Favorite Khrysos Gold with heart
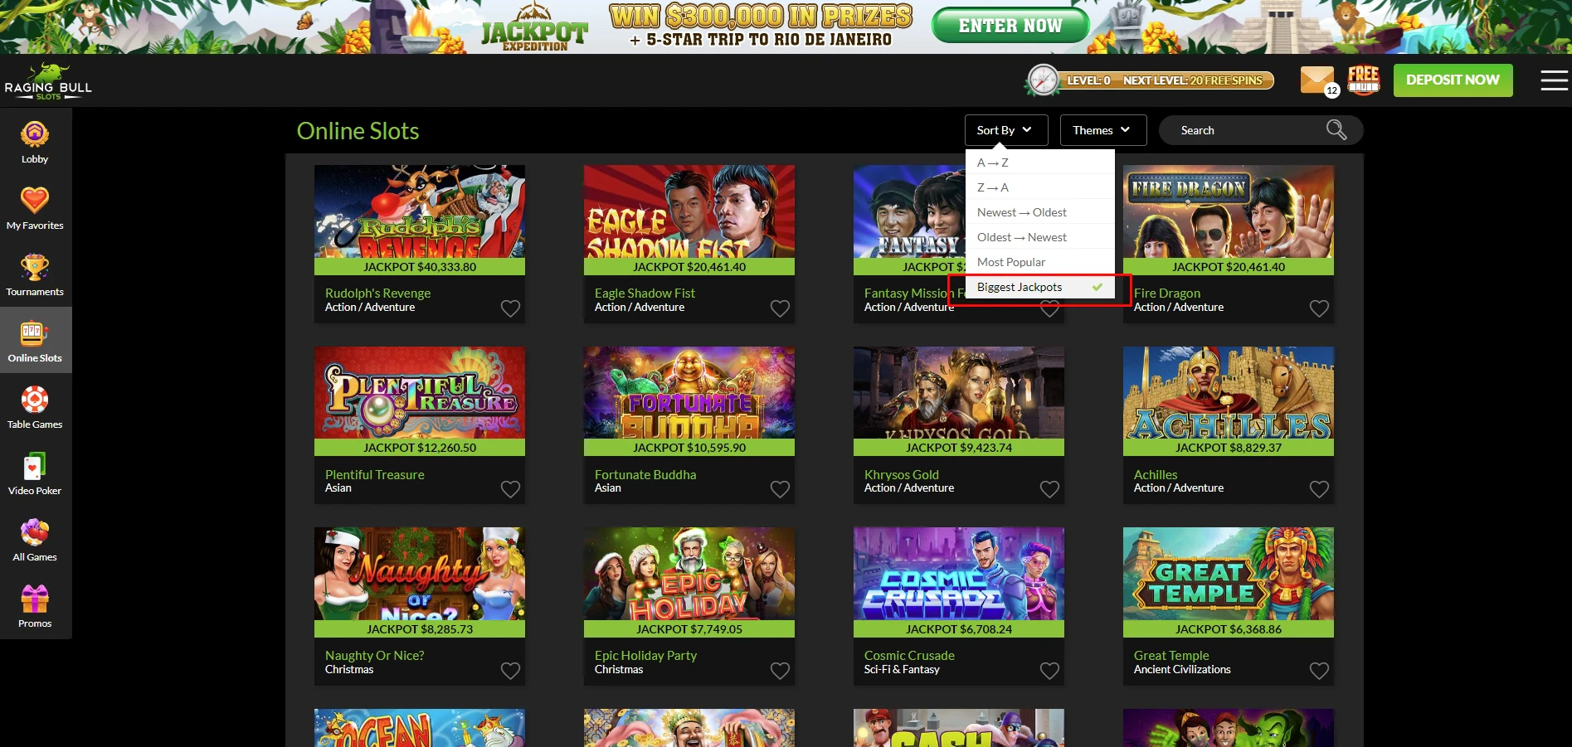1572x747 pixels. [x=1049, y=489]
